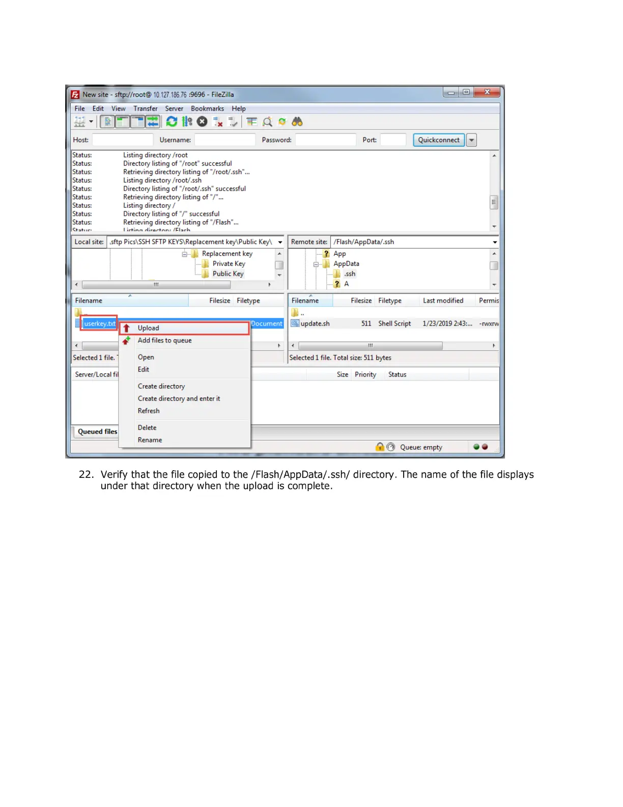
Task: Toggle the message log display
Action: [x=107, y=122]
